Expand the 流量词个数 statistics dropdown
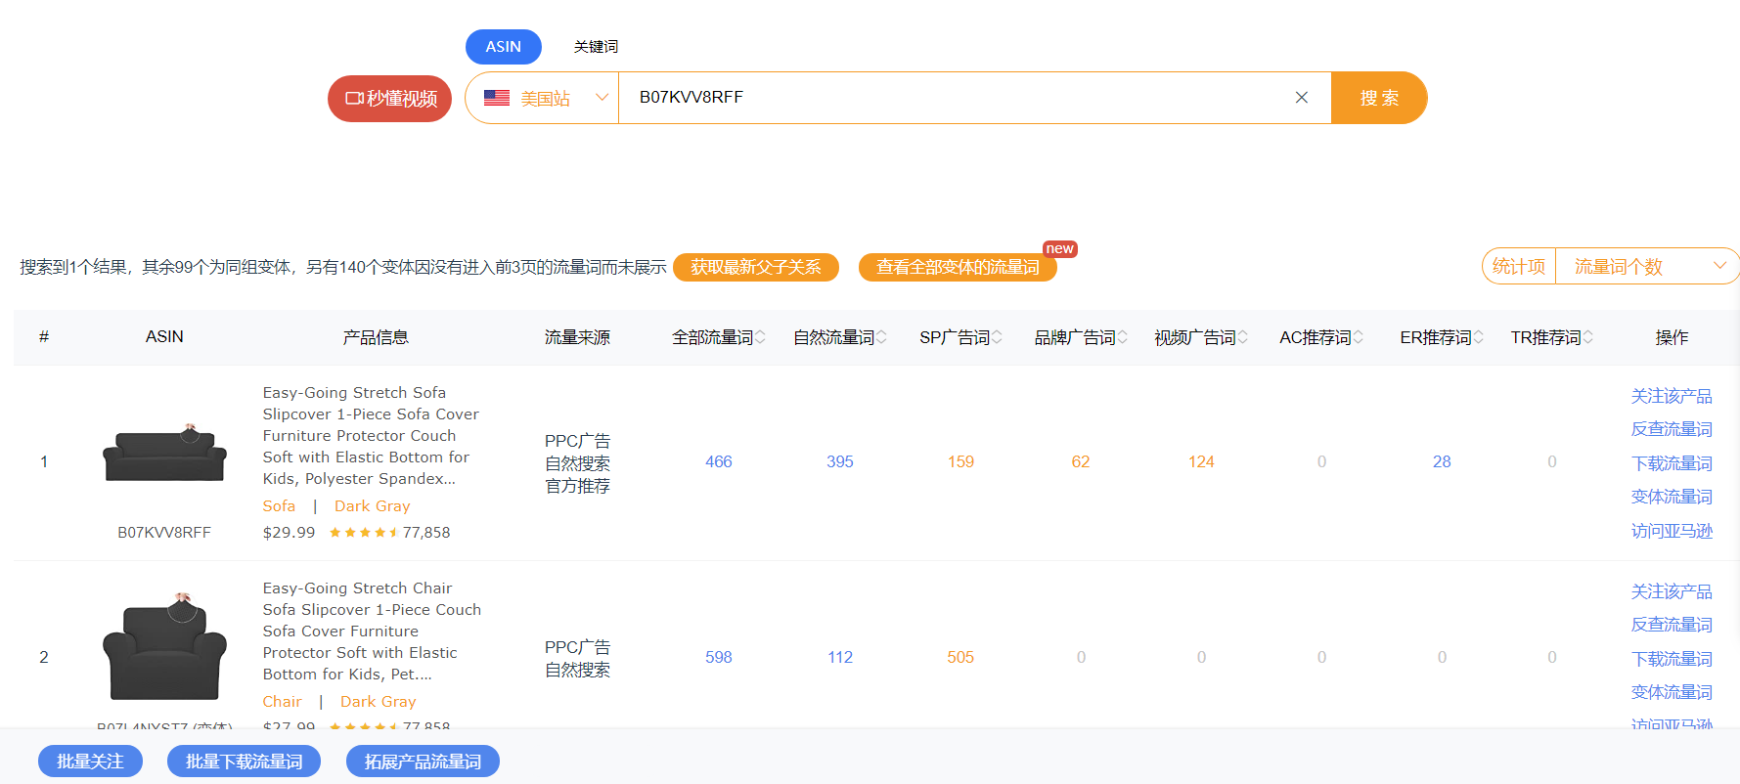 pyautogui.click(x=1647, y=266)
